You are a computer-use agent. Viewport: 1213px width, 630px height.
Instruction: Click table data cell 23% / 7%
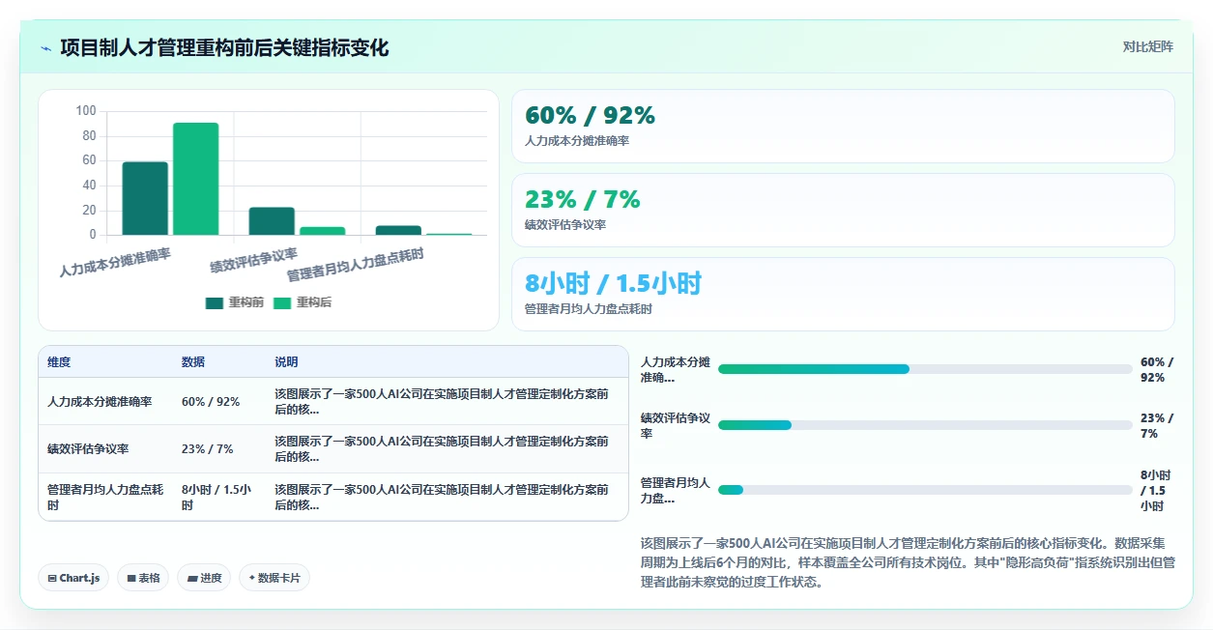pos(208,449)
